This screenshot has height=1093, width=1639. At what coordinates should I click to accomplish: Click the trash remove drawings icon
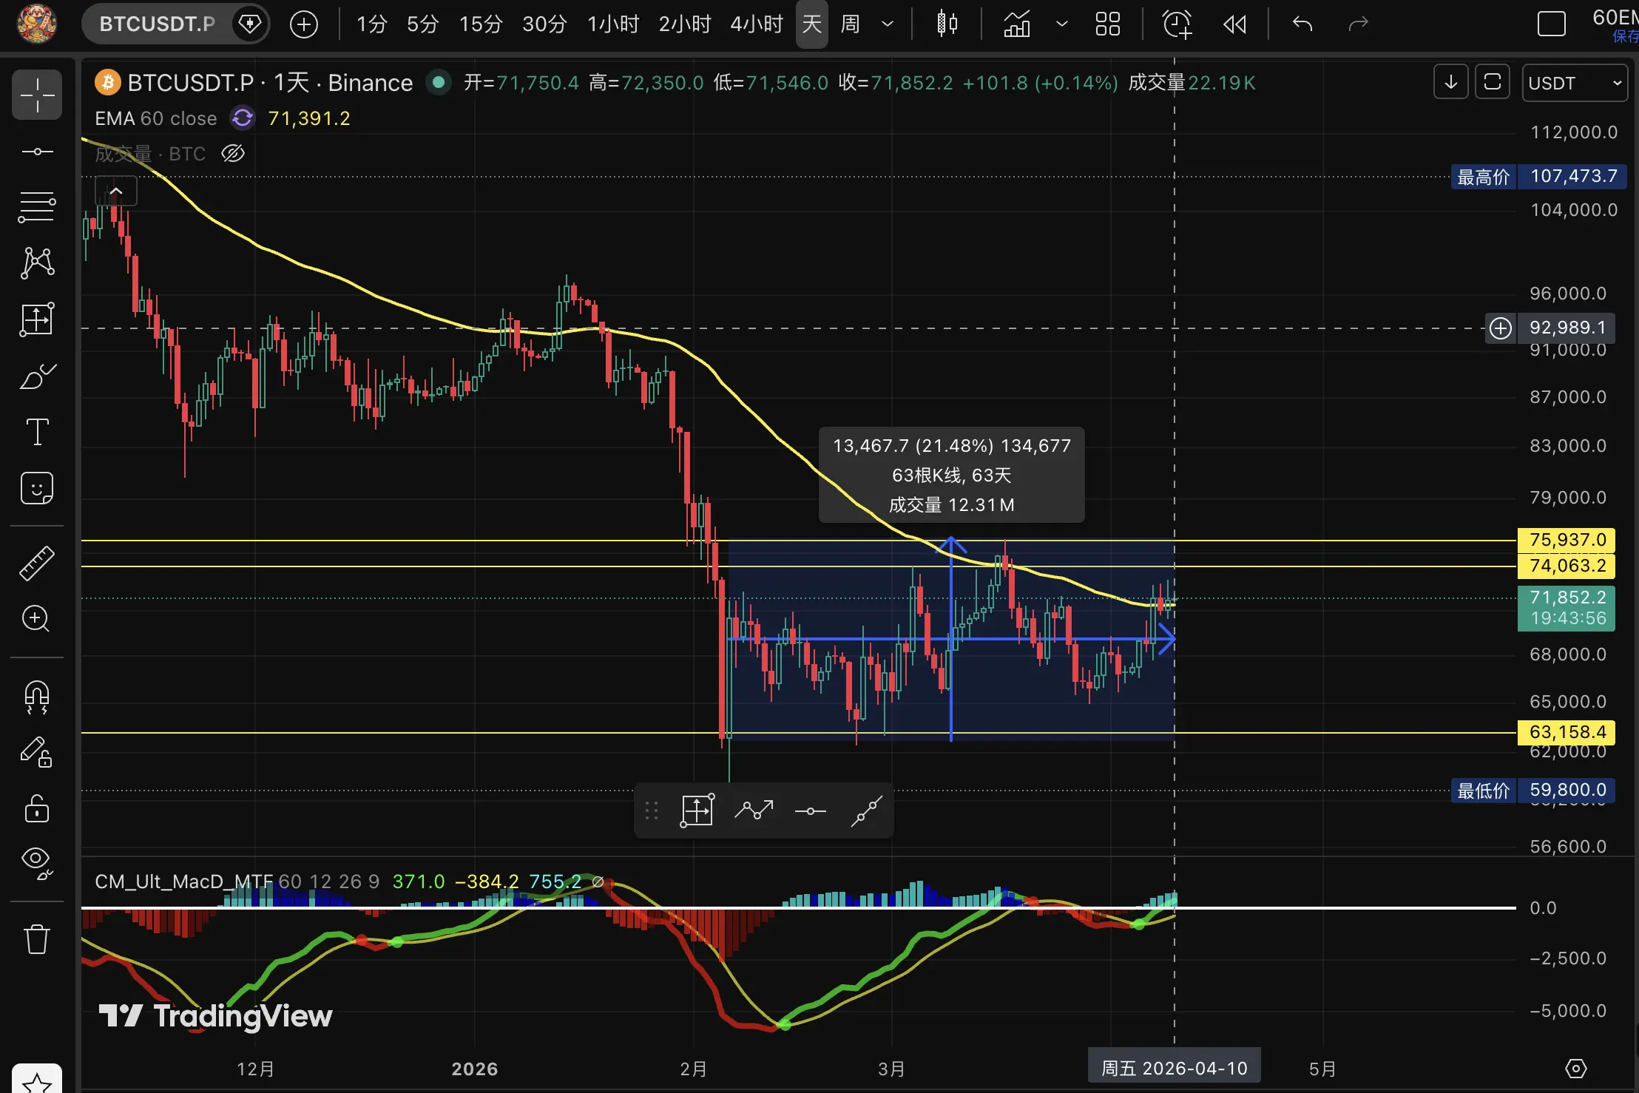37,939
